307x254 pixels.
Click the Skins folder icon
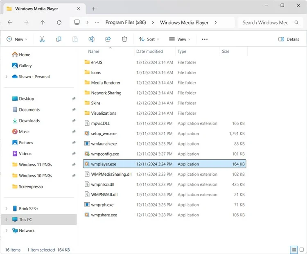pos(87,103)
